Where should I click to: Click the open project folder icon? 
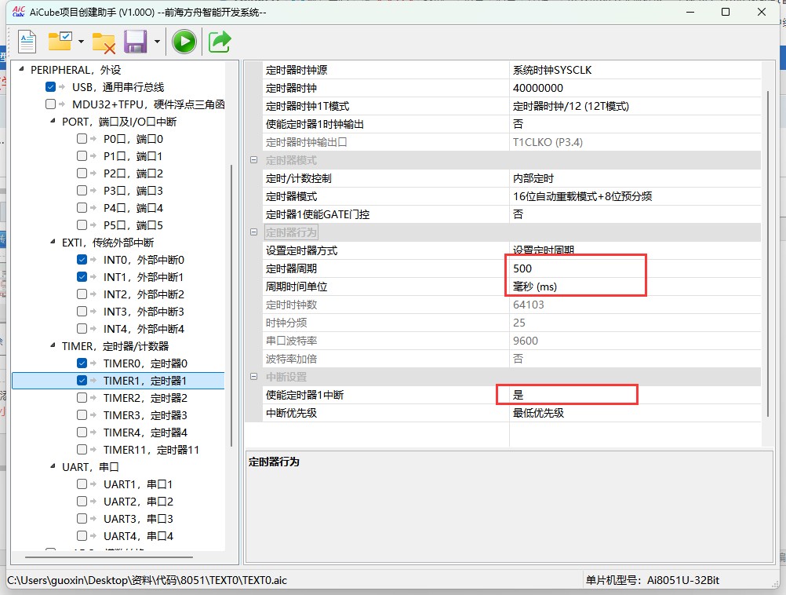pos(60,42)
